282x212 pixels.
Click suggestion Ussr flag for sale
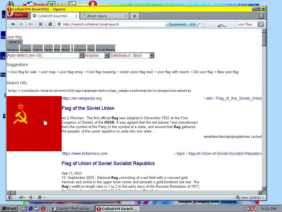pyautogui.click(x=23, y=72)
